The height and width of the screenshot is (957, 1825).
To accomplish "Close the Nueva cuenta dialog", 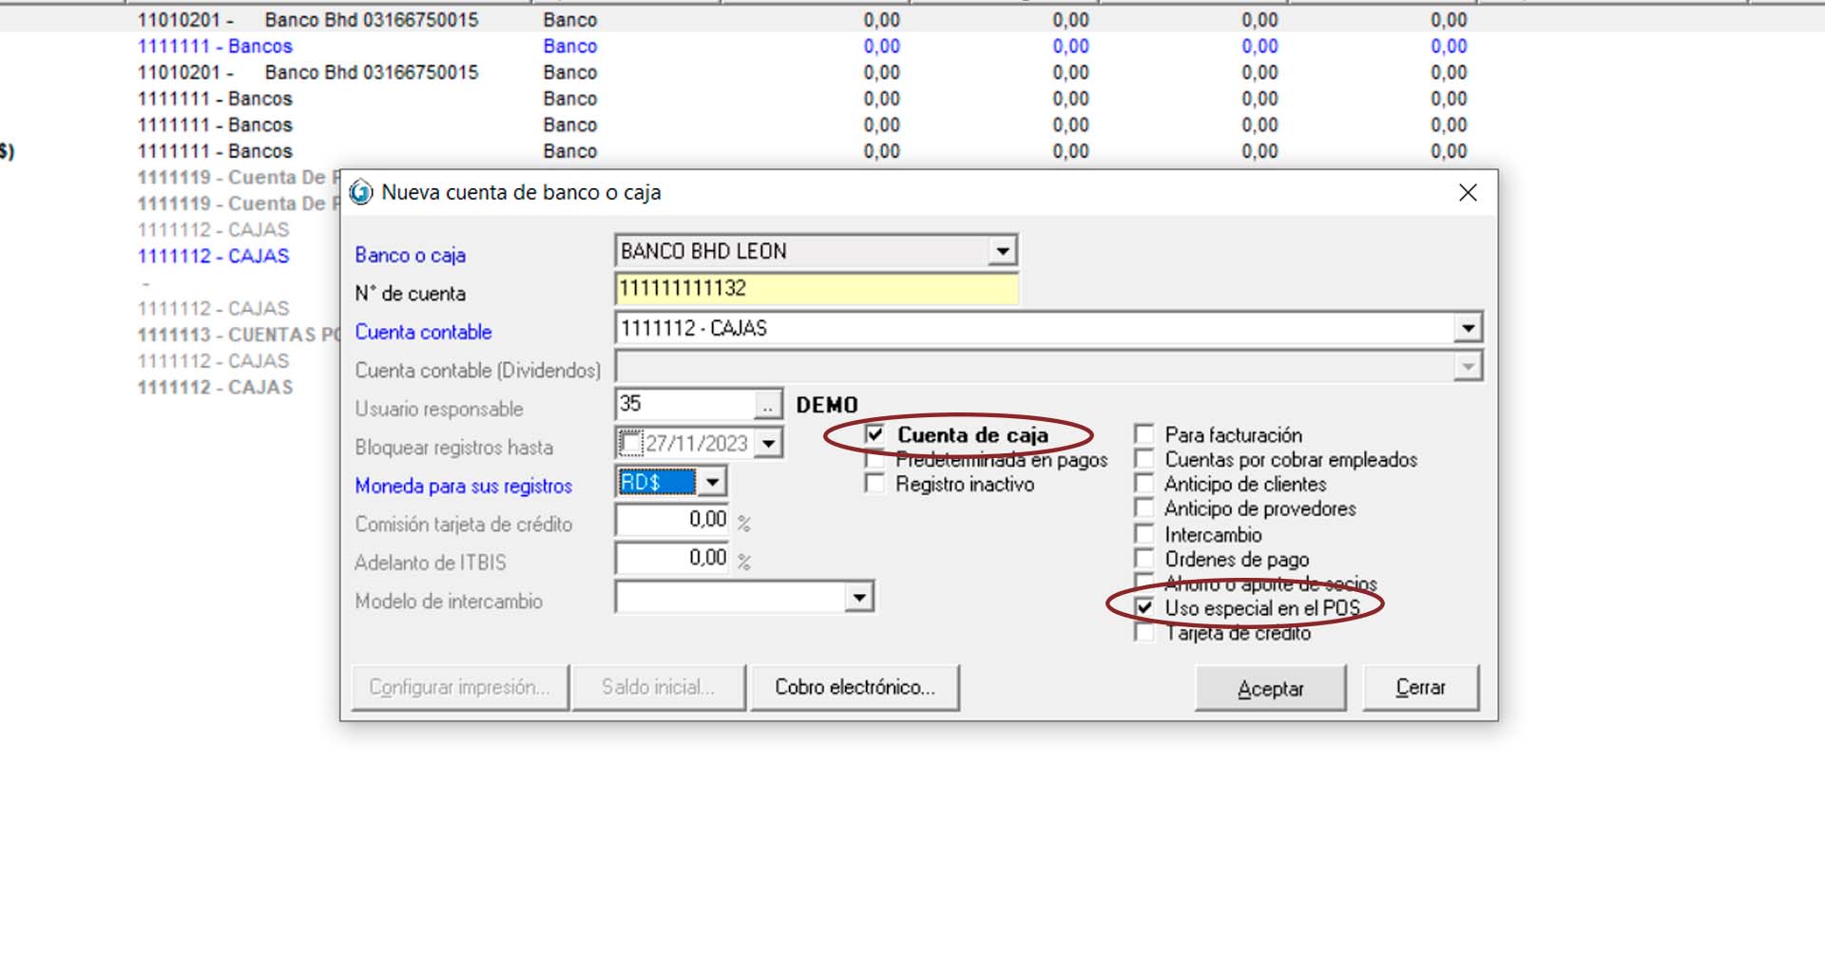I will click(x=1467, y=193).
